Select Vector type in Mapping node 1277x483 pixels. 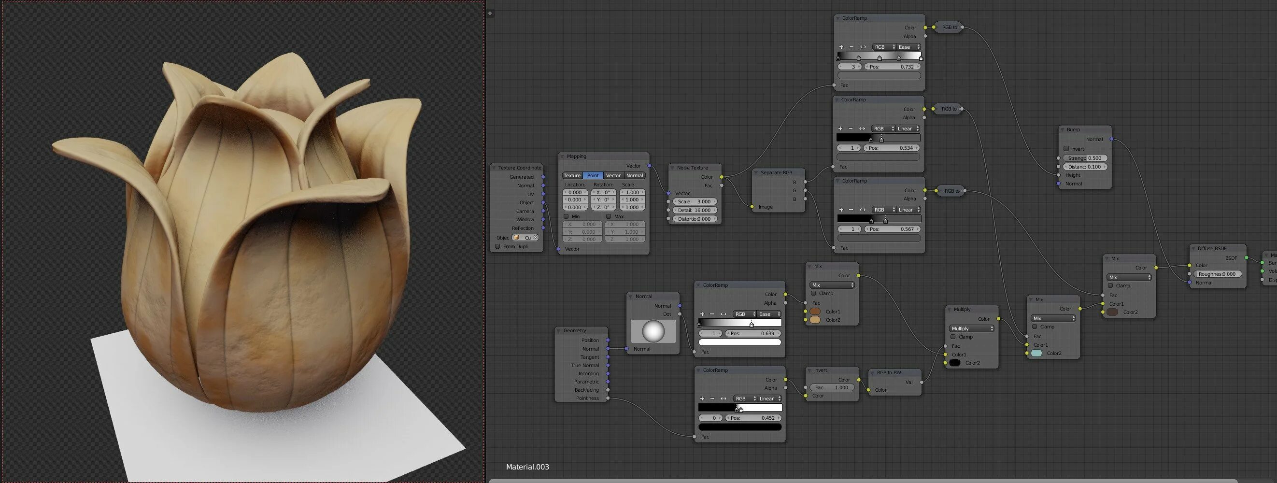[613, 175]
